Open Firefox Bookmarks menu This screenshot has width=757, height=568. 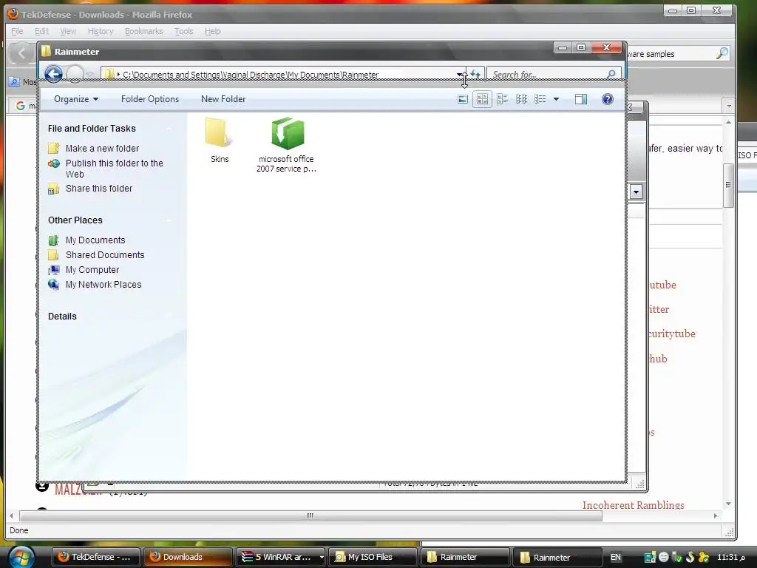point(144,31)
